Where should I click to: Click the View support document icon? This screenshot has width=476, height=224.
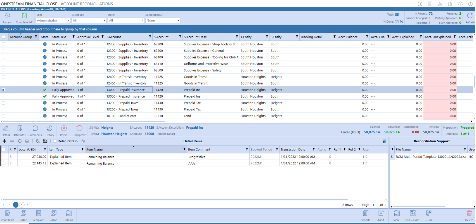[396, 213]
